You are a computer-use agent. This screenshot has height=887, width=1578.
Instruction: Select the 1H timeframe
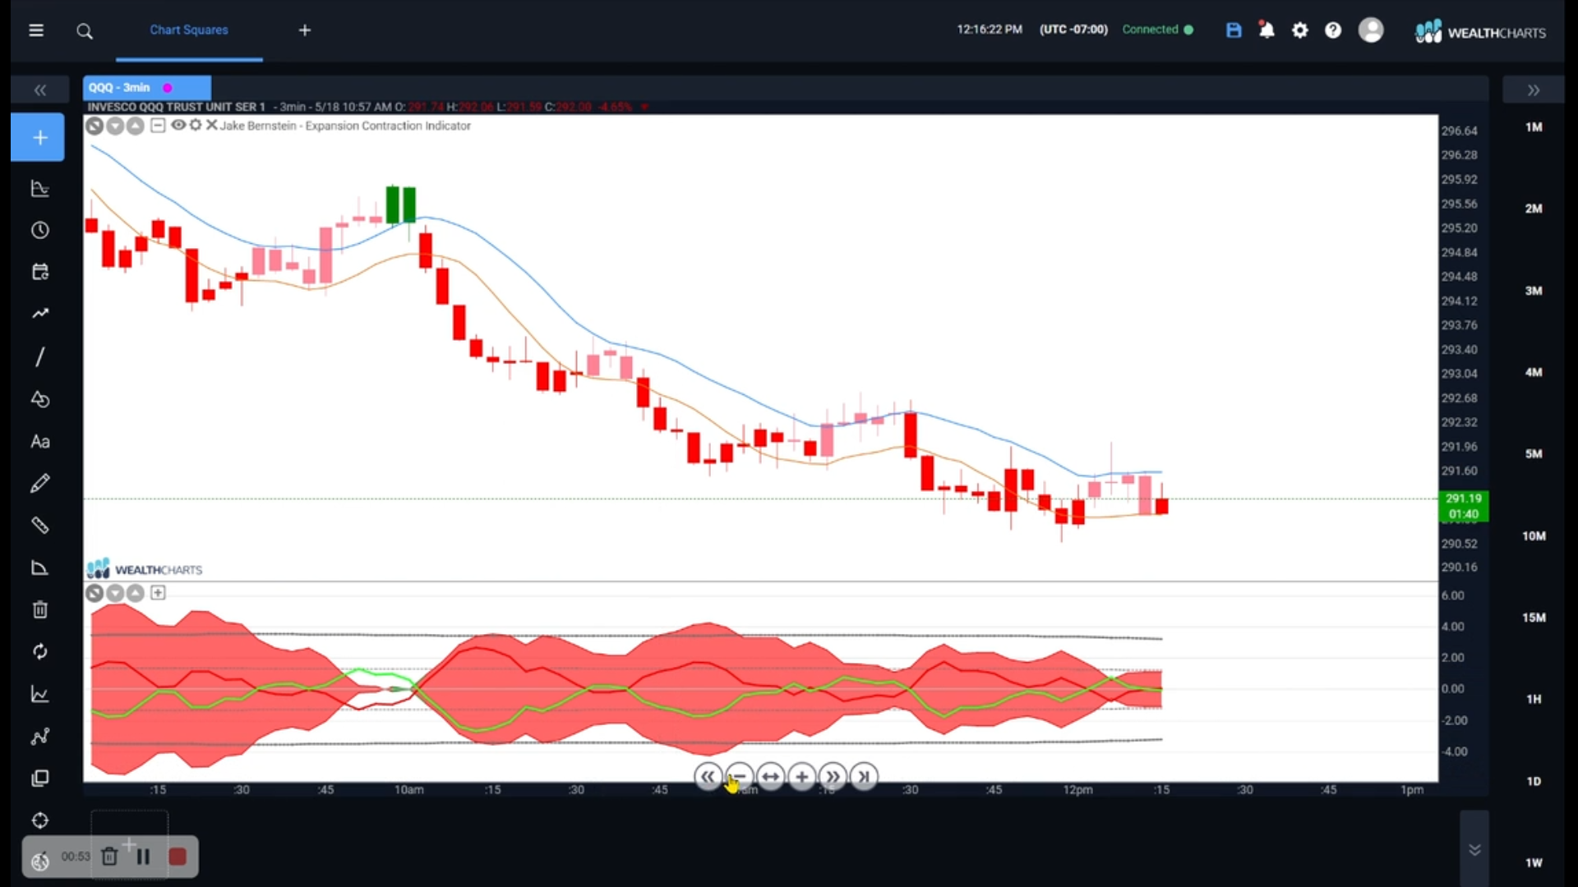(x=1534, y=699)
